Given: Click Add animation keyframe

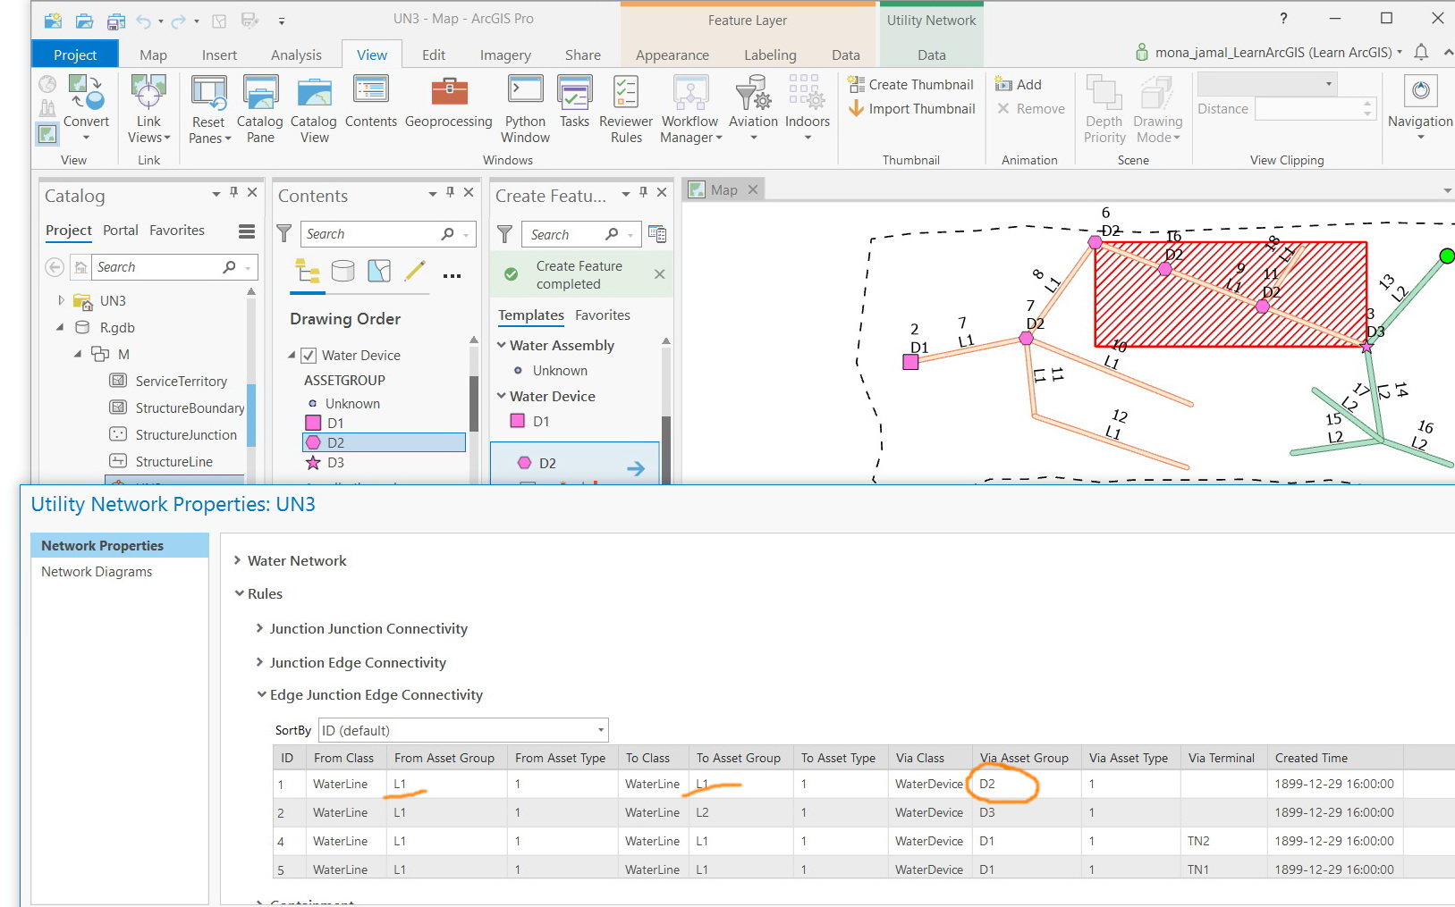Looking at the screenshot, I should (x=1019, y=84).
